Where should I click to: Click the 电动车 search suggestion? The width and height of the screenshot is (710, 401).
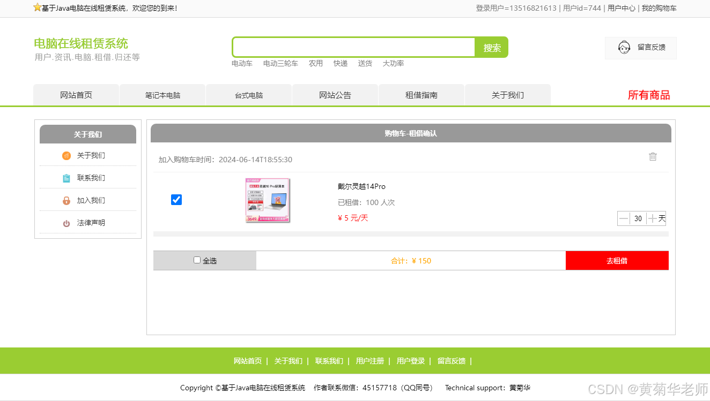pyautogui.click(x=242, y=63)
